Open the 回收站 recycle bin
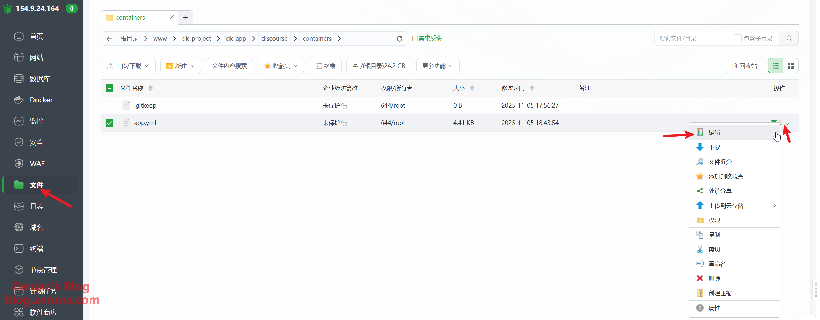Viewport: 820px width, 320px height. [x=744, y=66]
